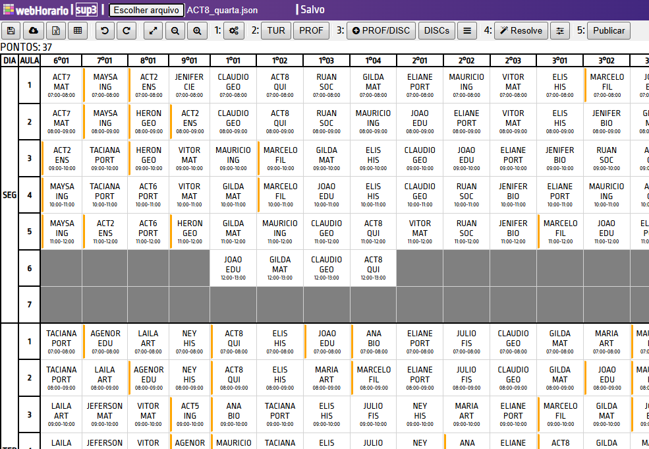Select MARCELO FIL 07:00-08:00 cell in 3º02

[606, 85]
